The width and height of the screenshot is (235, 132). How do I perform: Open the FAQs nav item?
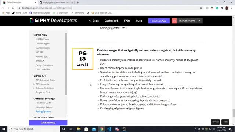pyautogui.click(x=127, y=21)
